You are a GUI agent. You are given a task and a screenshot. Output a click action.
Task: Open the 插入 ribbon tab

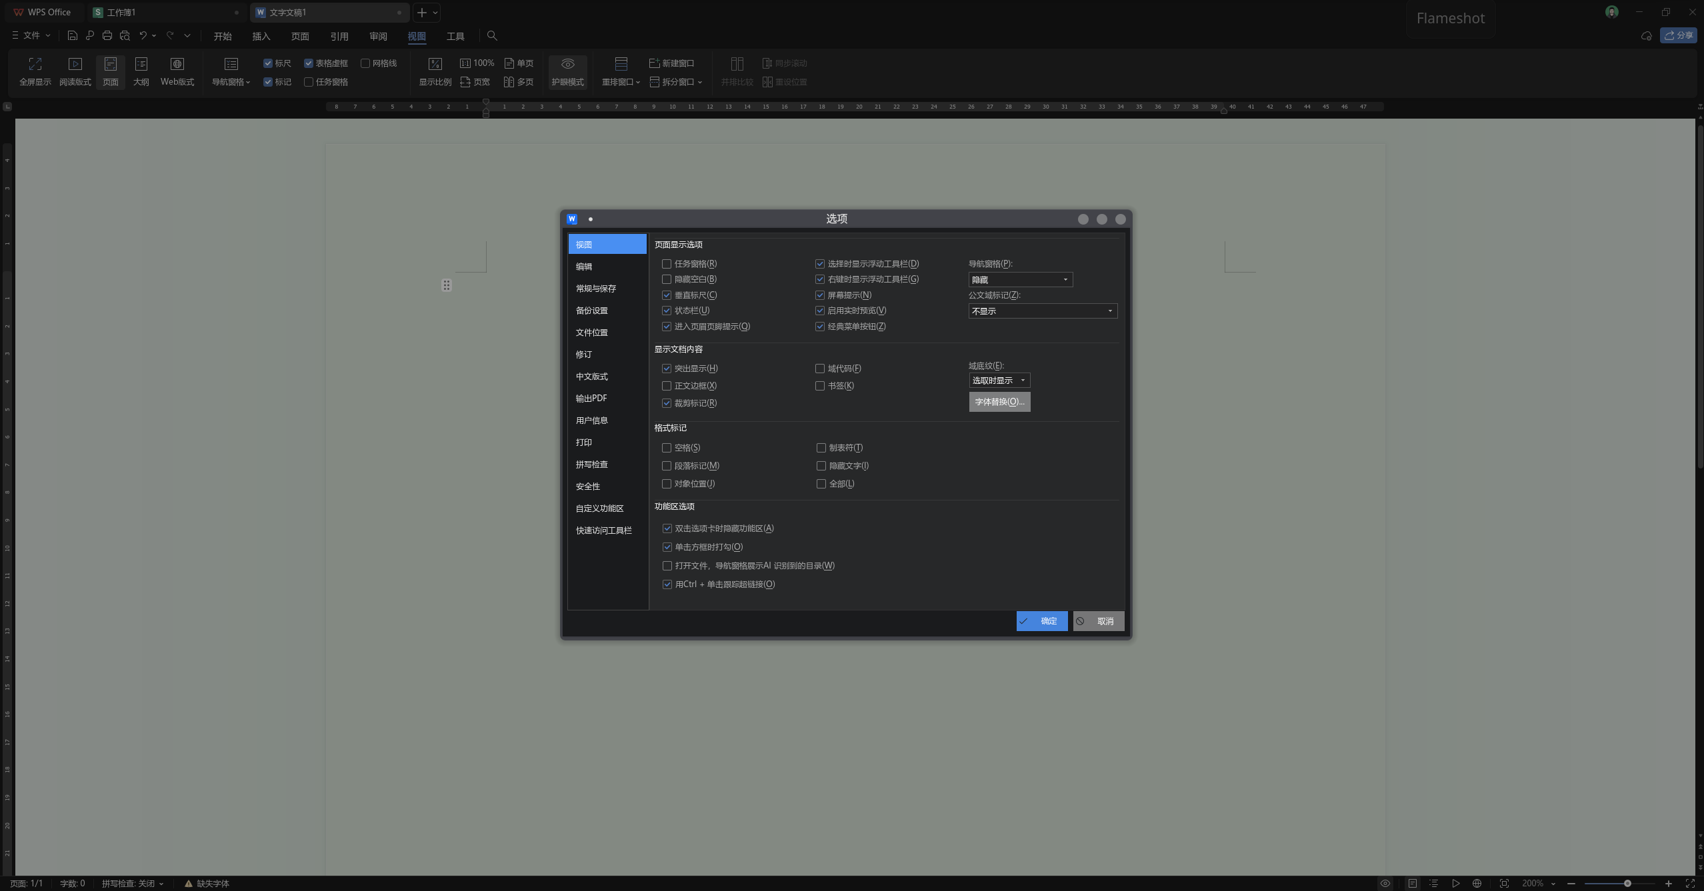(261, 36)
